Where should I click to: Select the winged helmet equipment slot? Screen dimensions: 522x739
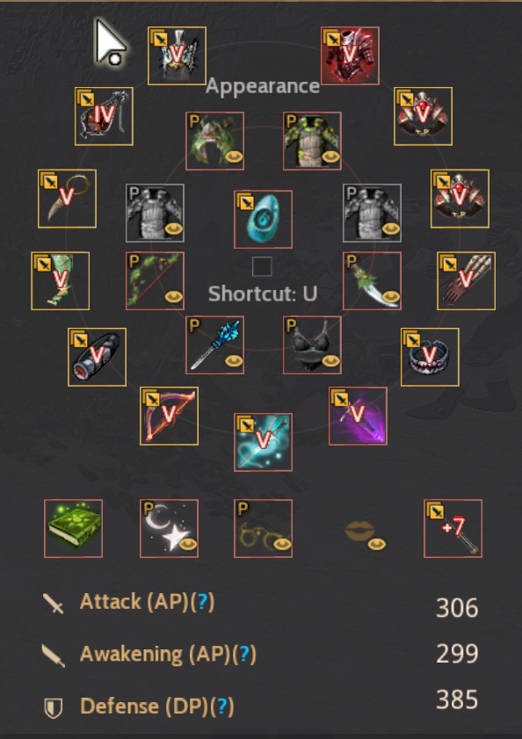pyautogui.click(x=177, y=55)
